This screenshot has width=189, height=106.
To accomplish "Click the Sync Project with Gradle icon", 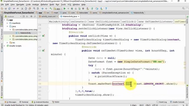I will click(92, 9).
